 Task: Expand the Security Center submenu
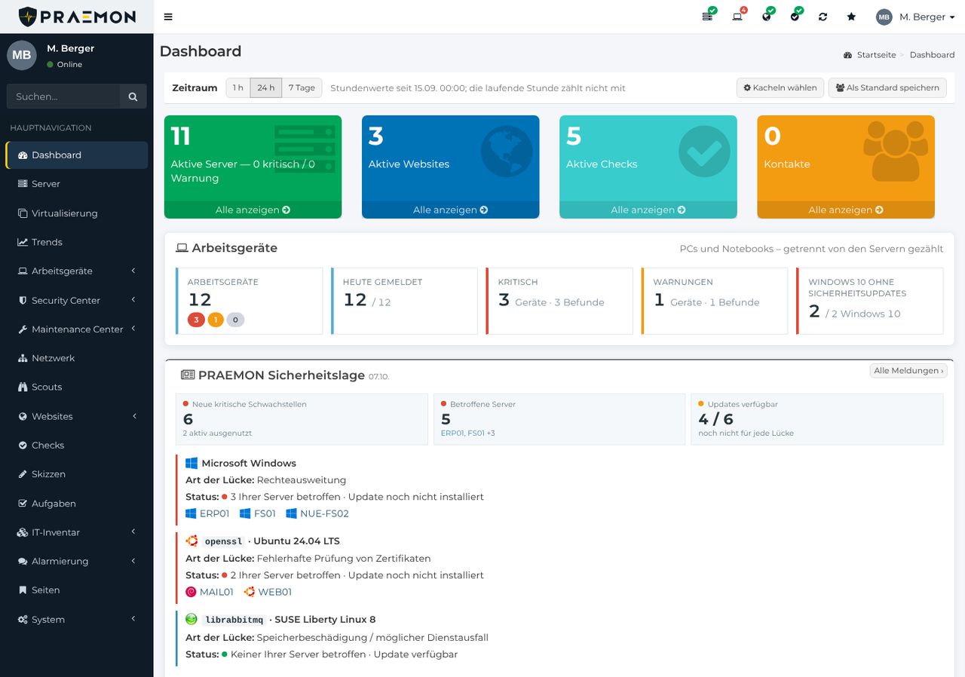coord(133,300)
